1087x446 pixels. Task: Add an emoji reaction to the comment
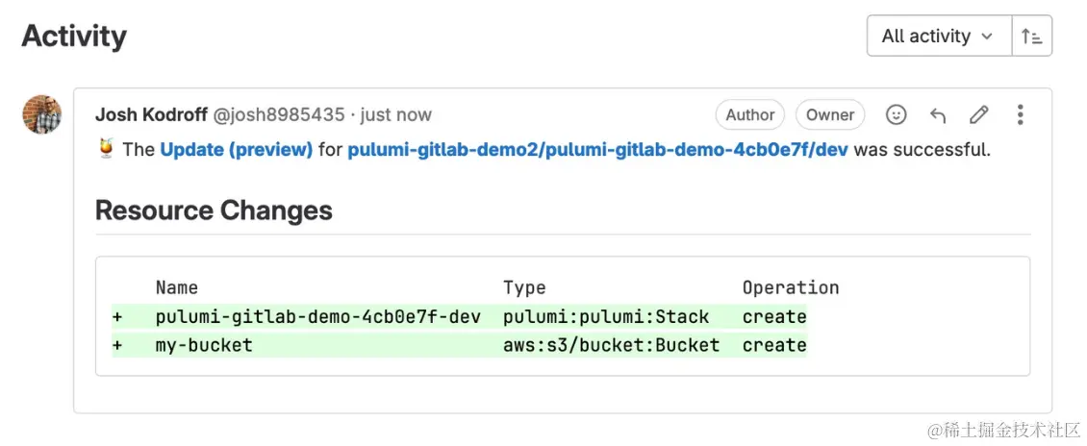pos(896,115)
